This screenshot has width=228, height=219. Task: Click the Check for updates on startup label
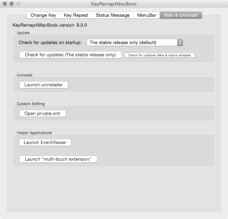click(x=50, y=43)
